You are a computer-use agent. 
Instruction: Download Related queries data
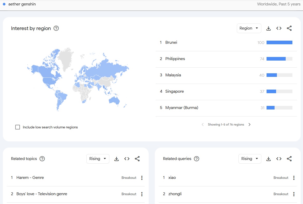tap(268, 159)
